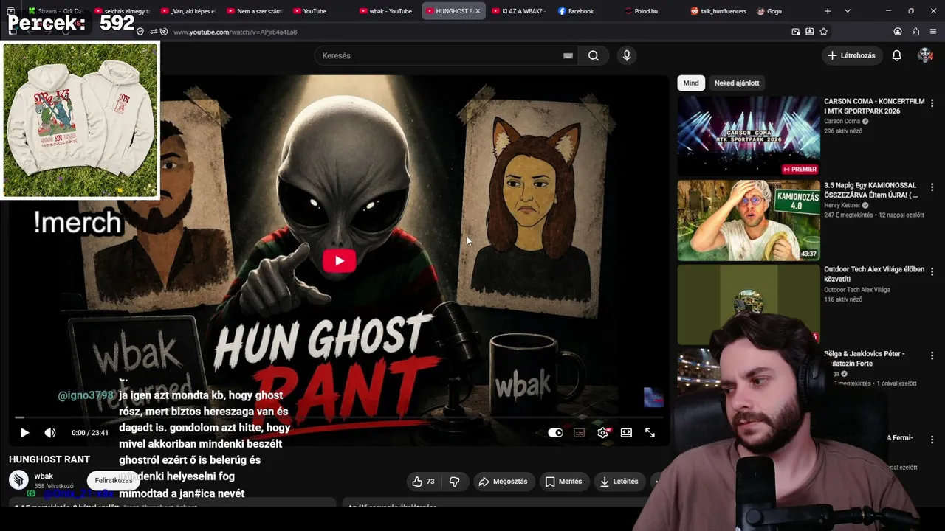
Task: Click the shield tracking protection icon
Action: coord(140,32)
